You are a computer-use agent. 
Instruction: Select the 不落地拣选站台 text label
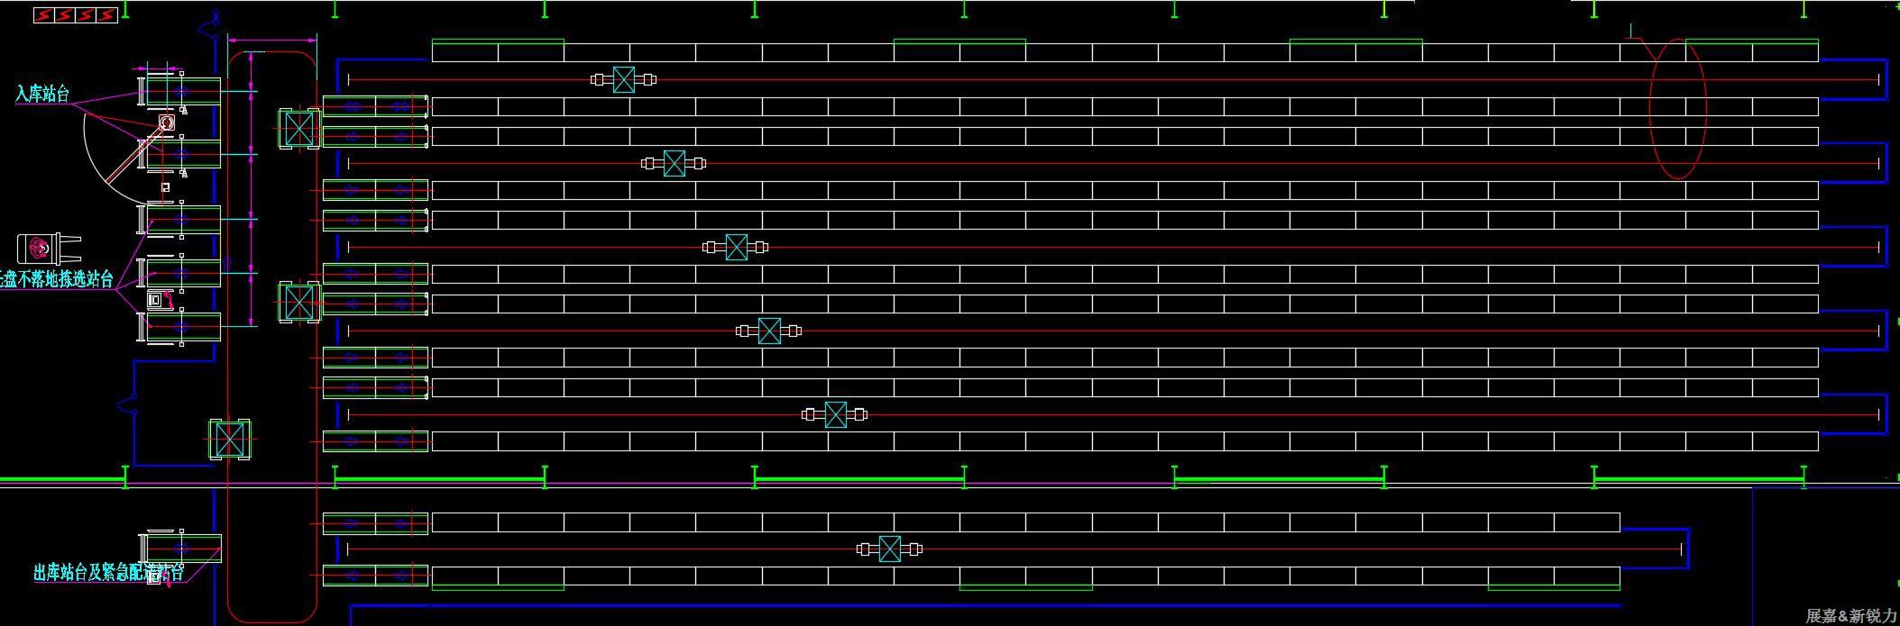[57, 280]
